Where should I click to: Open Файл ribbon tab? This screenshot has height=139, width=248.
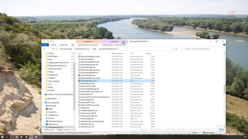45,45
